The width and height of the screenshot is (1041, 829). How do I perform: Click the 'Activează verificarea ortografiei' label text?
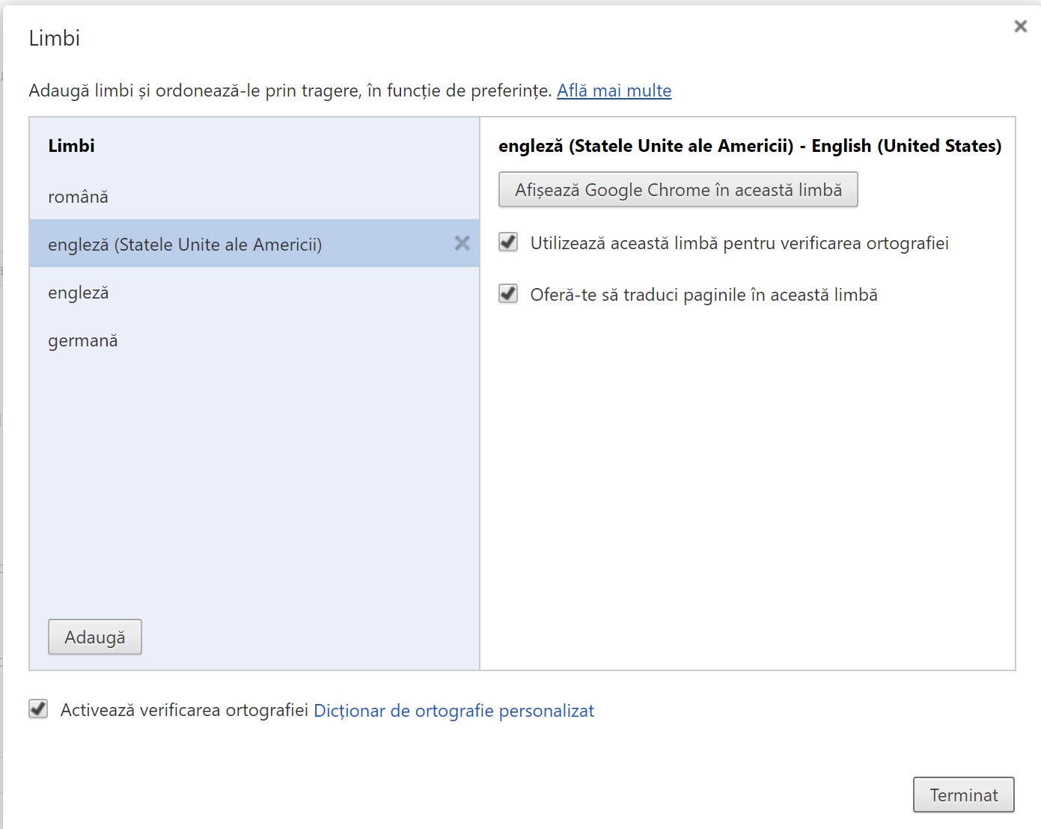click(x=184, y=710)
